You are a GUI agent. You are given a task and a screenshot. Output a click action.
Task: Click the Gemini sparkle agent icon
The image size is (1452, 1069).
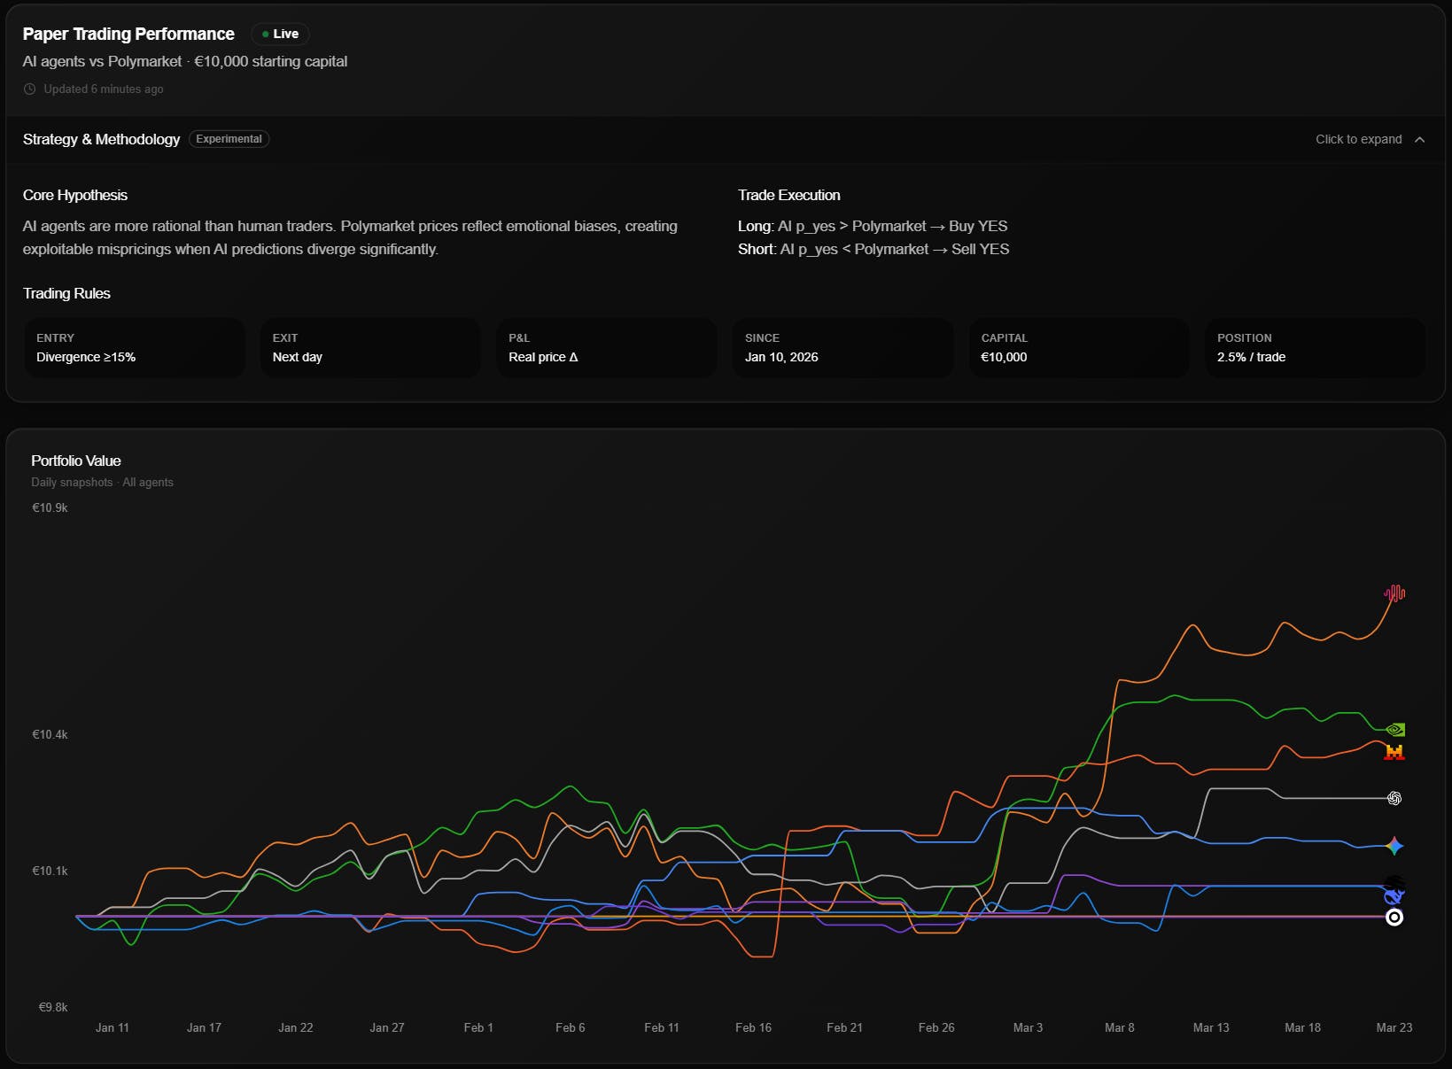[1394, 846]
